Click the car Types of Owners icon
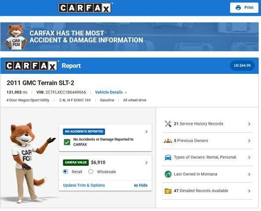The width and height of the screenshot is (261, 211). tap(168, 157)
